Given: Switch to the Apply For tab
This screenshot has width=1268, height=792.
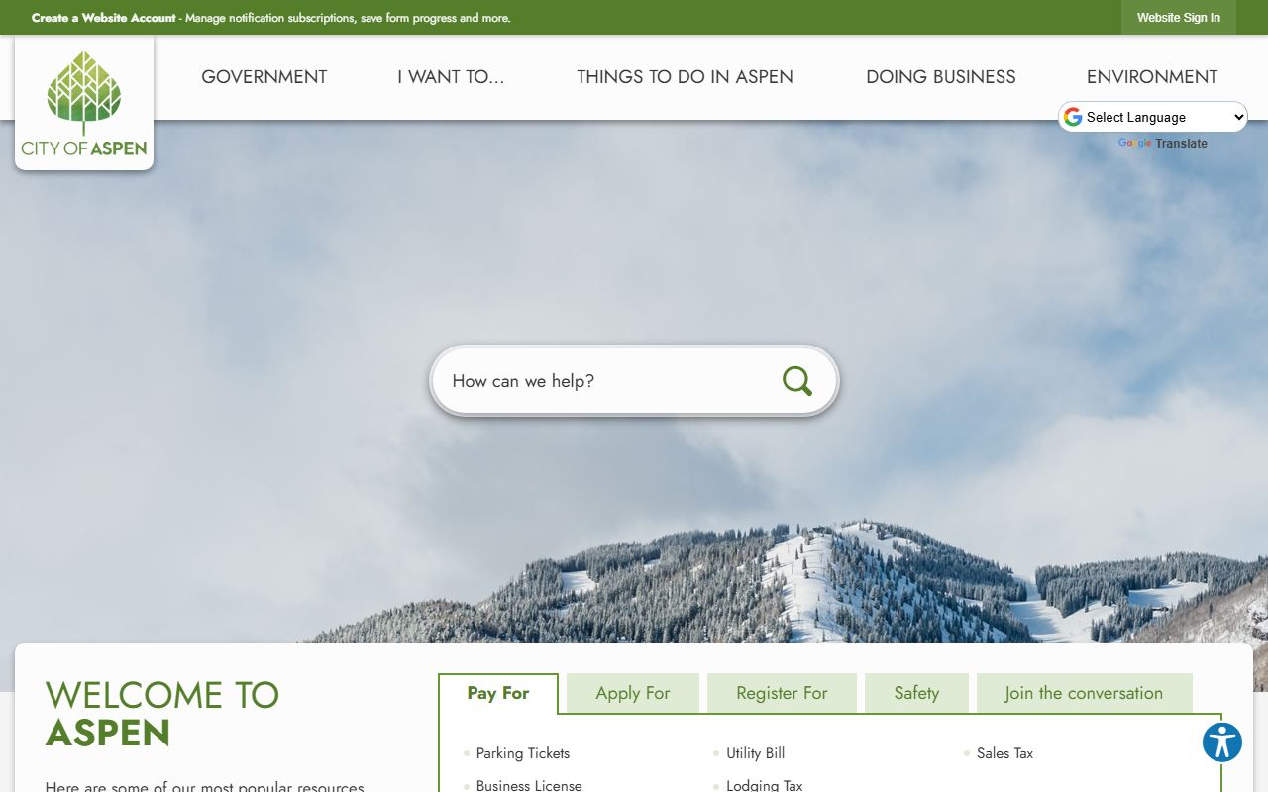Looking at the screenshot, I should 632,693.
